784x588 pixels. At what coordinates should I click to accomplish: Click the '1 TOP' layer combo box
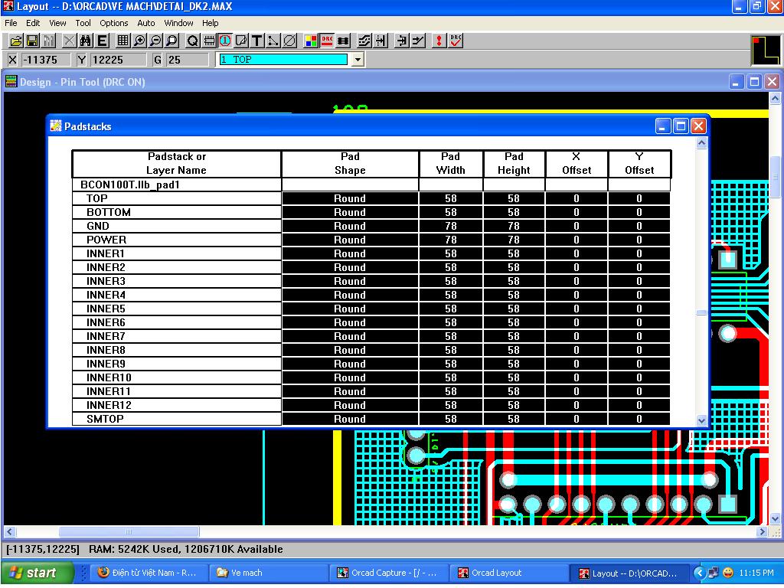283,60
